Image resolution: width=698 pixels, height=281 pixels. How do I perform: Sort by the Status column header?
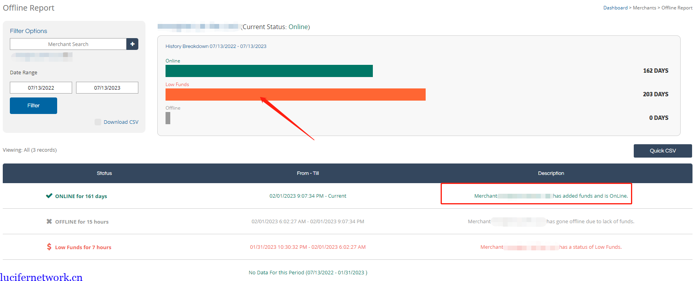104,173
